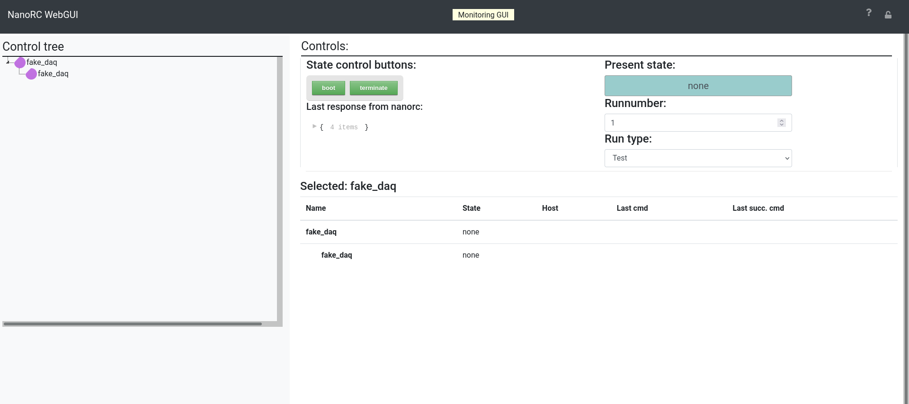
Task: Open the help question mark icon
Action: [868, 13]
